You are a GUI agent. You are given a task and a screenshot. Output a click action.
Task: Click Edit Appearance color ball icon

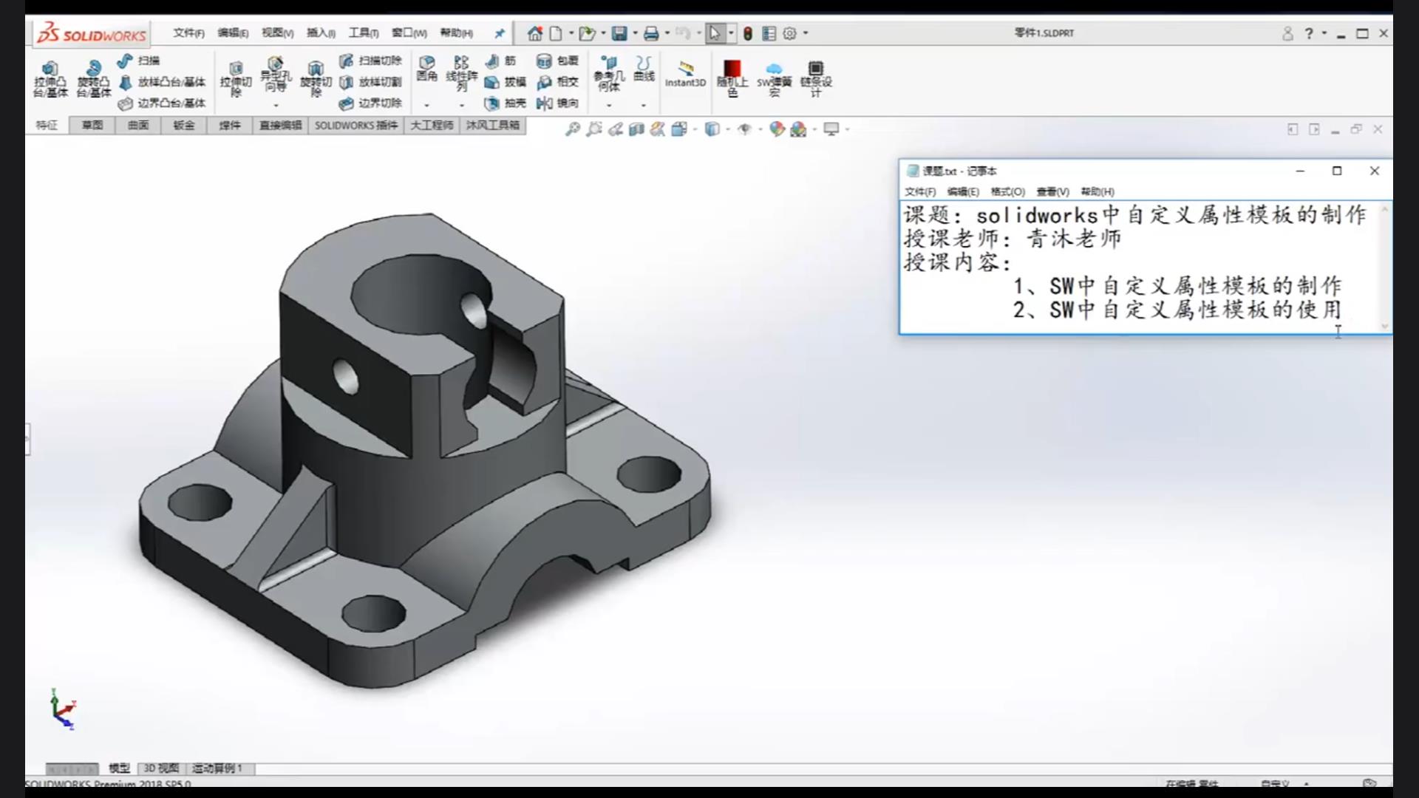coord(777,129)
